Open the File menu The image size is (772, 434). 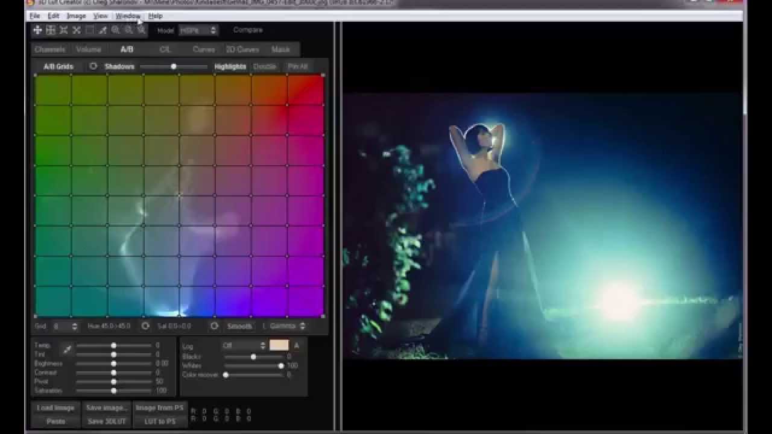(35, 16)
